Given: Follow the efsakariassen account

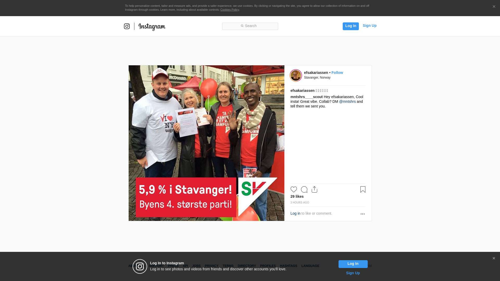Looking at the screenshot, I should click(x=337, y=73).
